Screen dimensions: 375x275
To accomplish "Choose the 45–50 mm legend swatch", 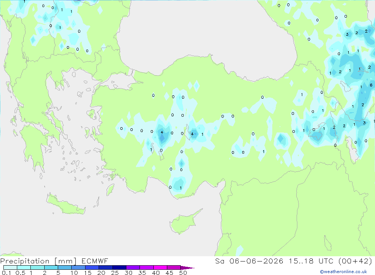I will 174,267.
